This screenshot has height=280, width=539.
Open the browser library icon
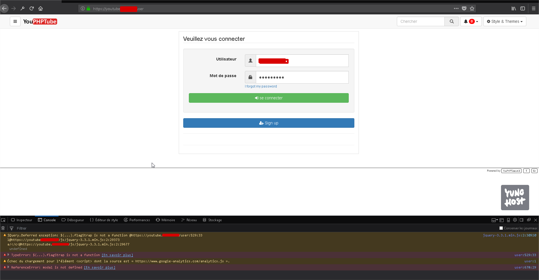click(514, 8)
